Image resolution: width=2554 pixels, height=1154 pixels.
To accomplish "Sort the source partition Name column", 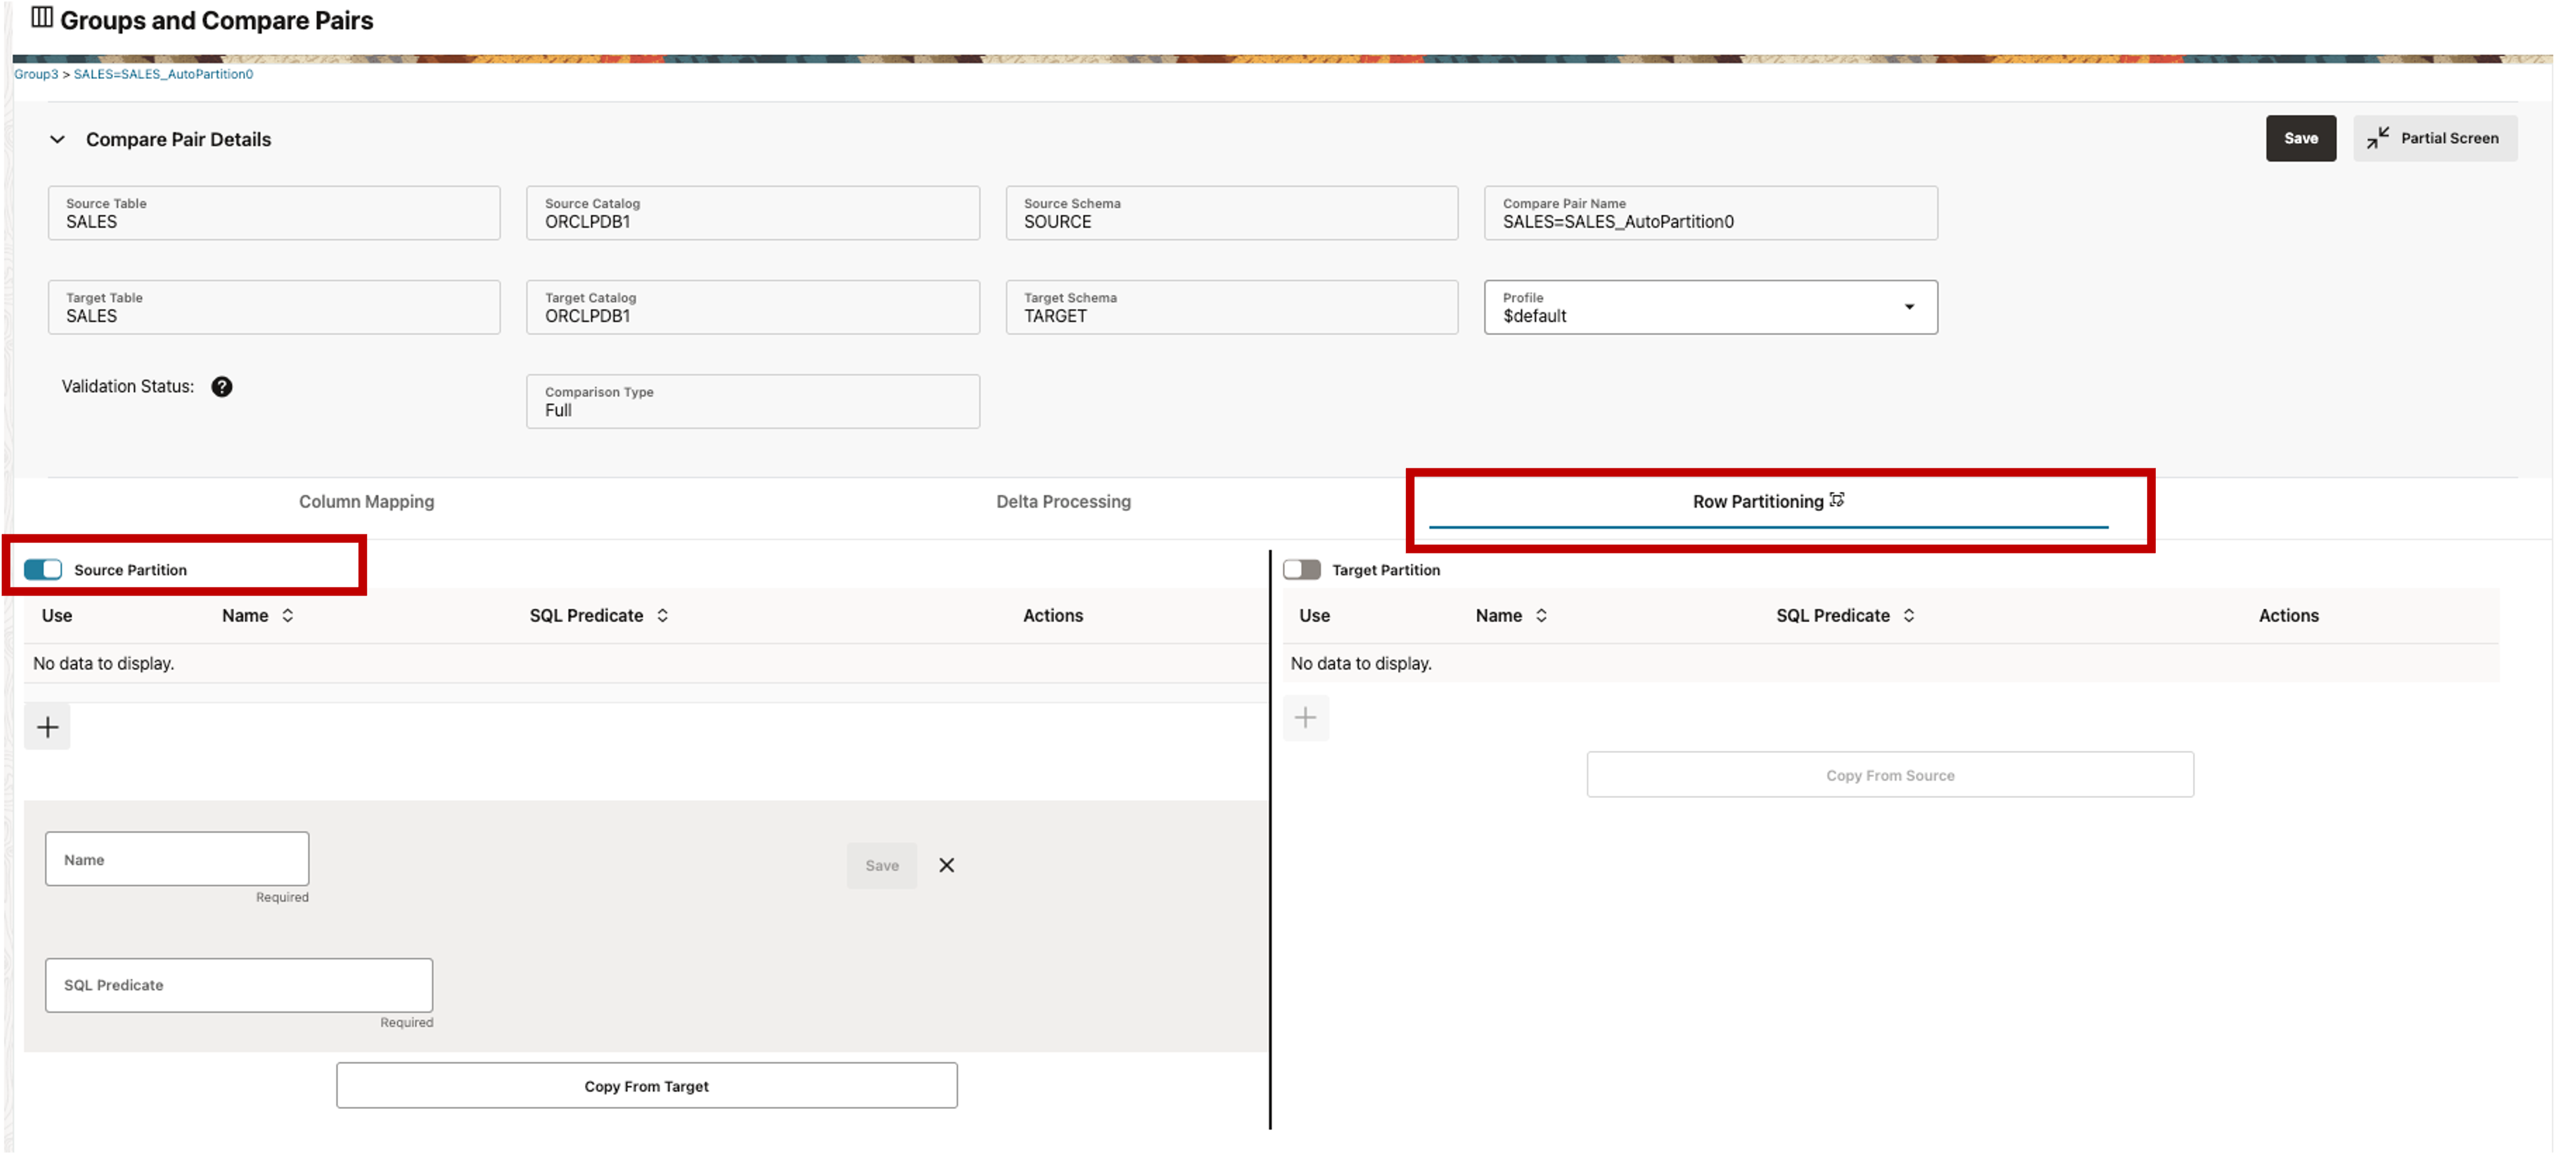I will tap(288, 615).
